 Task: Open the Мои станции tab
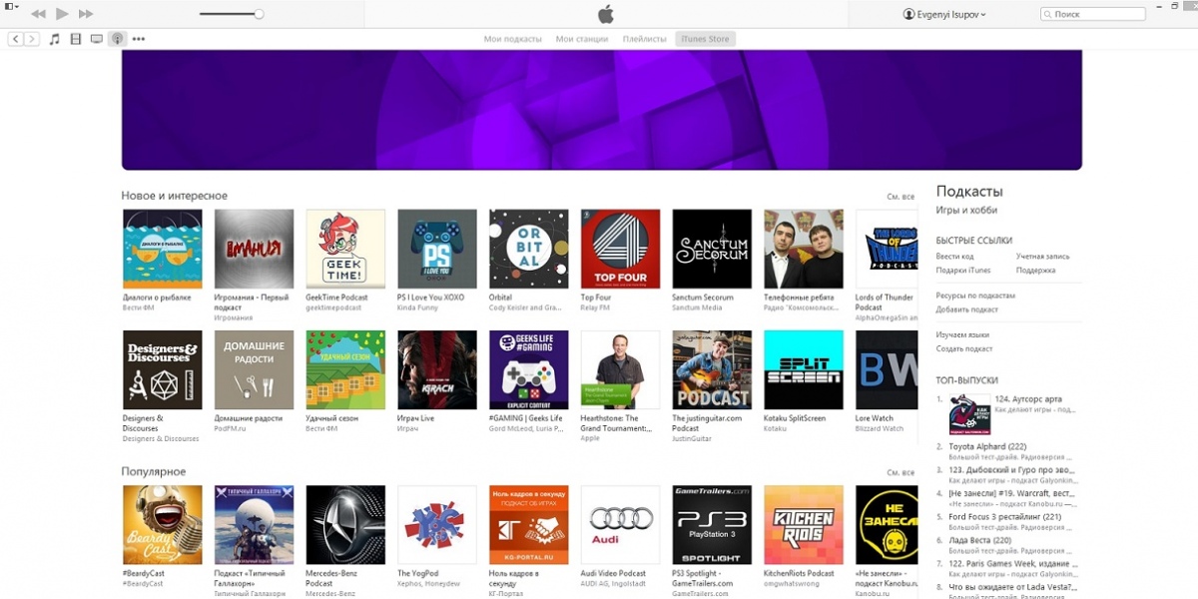pyautogui.click(x=581, y=39)
